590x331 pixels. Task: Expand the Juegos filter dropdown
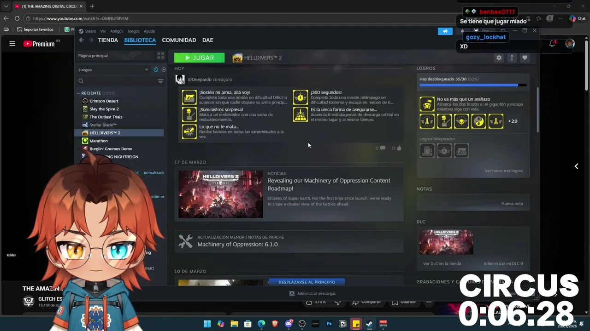113,69
